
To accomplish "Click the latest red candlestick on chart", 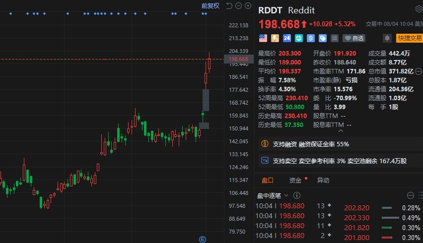I will pyautogui.click(x=209, y=63).
